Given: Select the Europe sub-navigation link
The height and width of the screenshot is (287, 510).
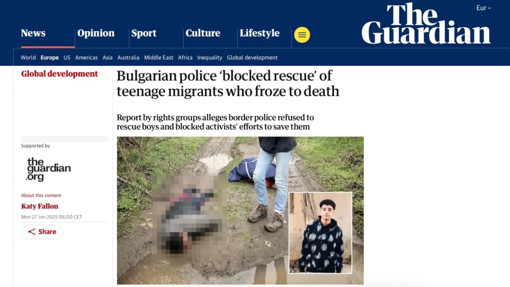Looking at the screenshot, I should tap(50, 58).
